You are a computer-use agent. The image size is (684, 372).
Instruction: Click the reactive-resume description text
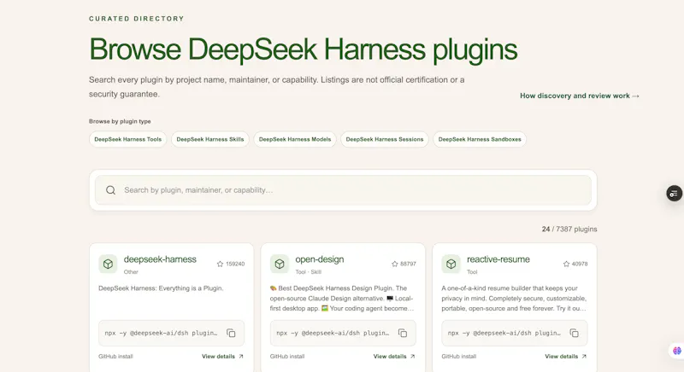point(514,299)
